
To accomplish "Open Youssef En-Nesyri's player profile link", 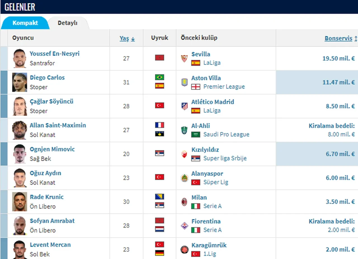I will (55, 53).
